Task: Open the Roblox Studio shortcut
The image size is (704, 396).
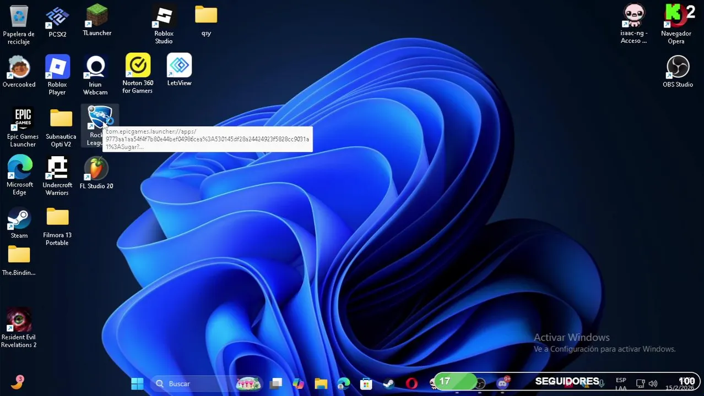Action: 164,25
